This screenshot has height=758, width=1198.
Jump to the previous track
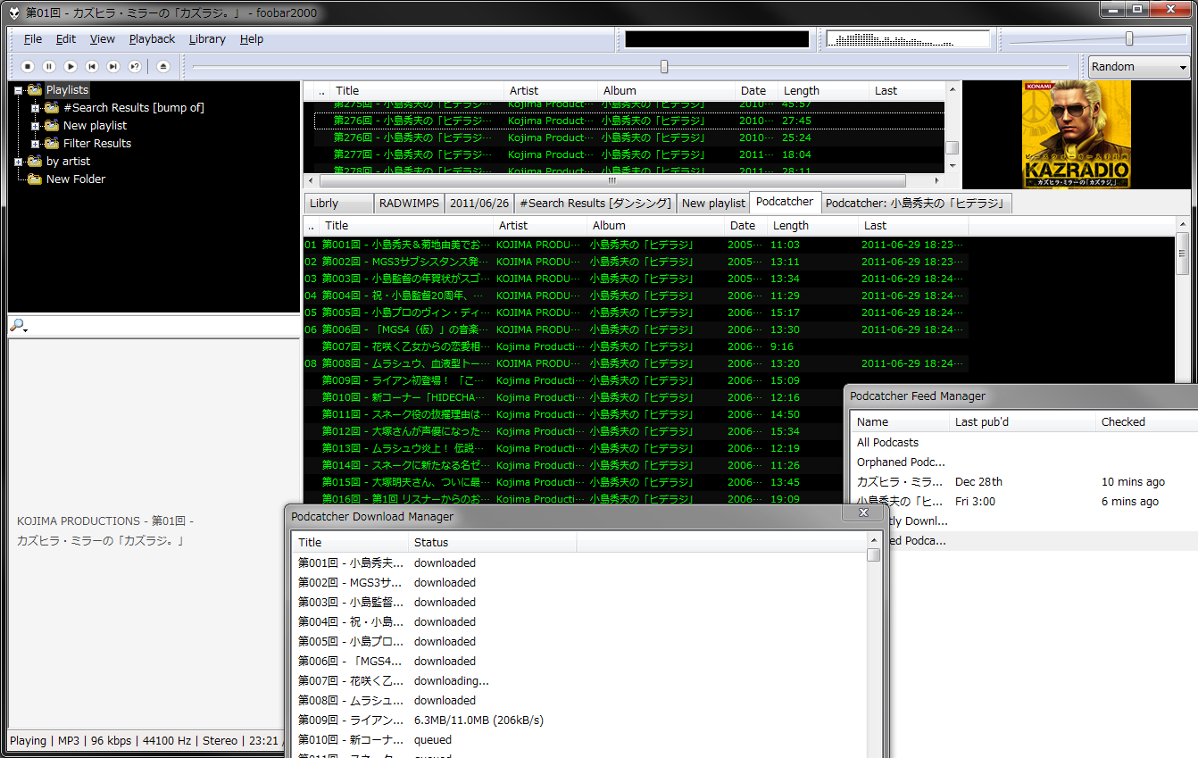[x=92, y=66]
